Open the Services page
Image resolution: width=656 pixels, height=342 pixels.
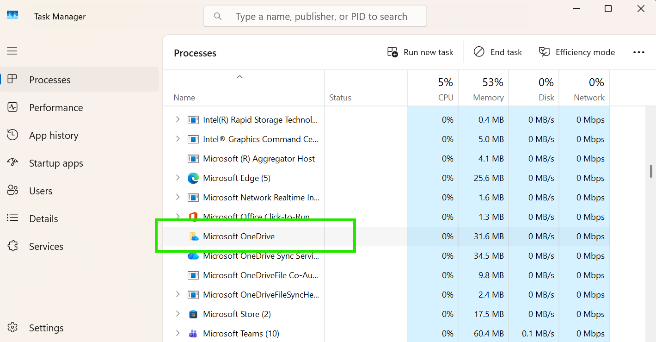[x=80, y=246]
